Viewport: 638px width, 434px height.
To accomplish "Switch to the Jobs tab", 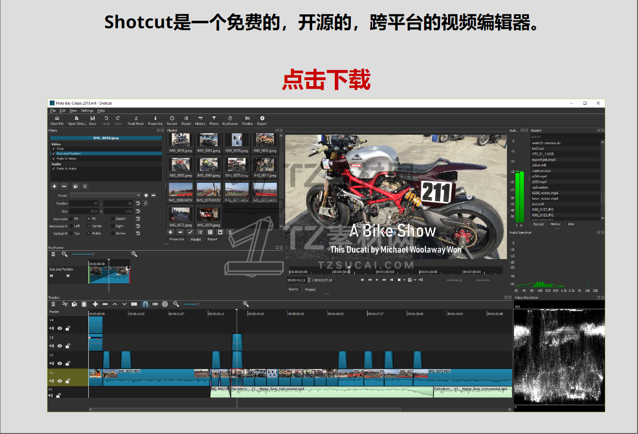I will click(x=571, y=224).
